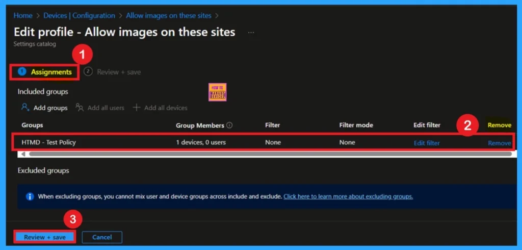
Task: Click the Add all users people icon
Action: click(80, 107)
